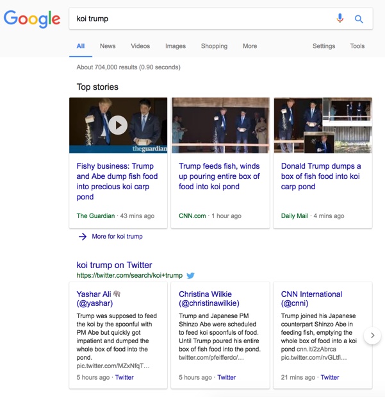Open Donald Trump dumps Daily Mail headline
The height and width of the screenshot is (397, 385).
coord(321,176)
